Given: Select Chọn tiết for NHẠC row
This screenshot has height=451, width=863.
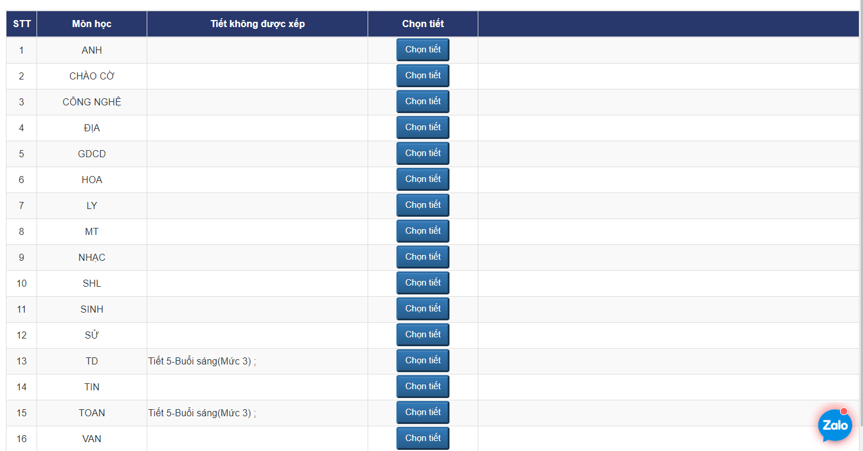Looking at the screenshot, I should pyautogui.click(x=422, y=257).
